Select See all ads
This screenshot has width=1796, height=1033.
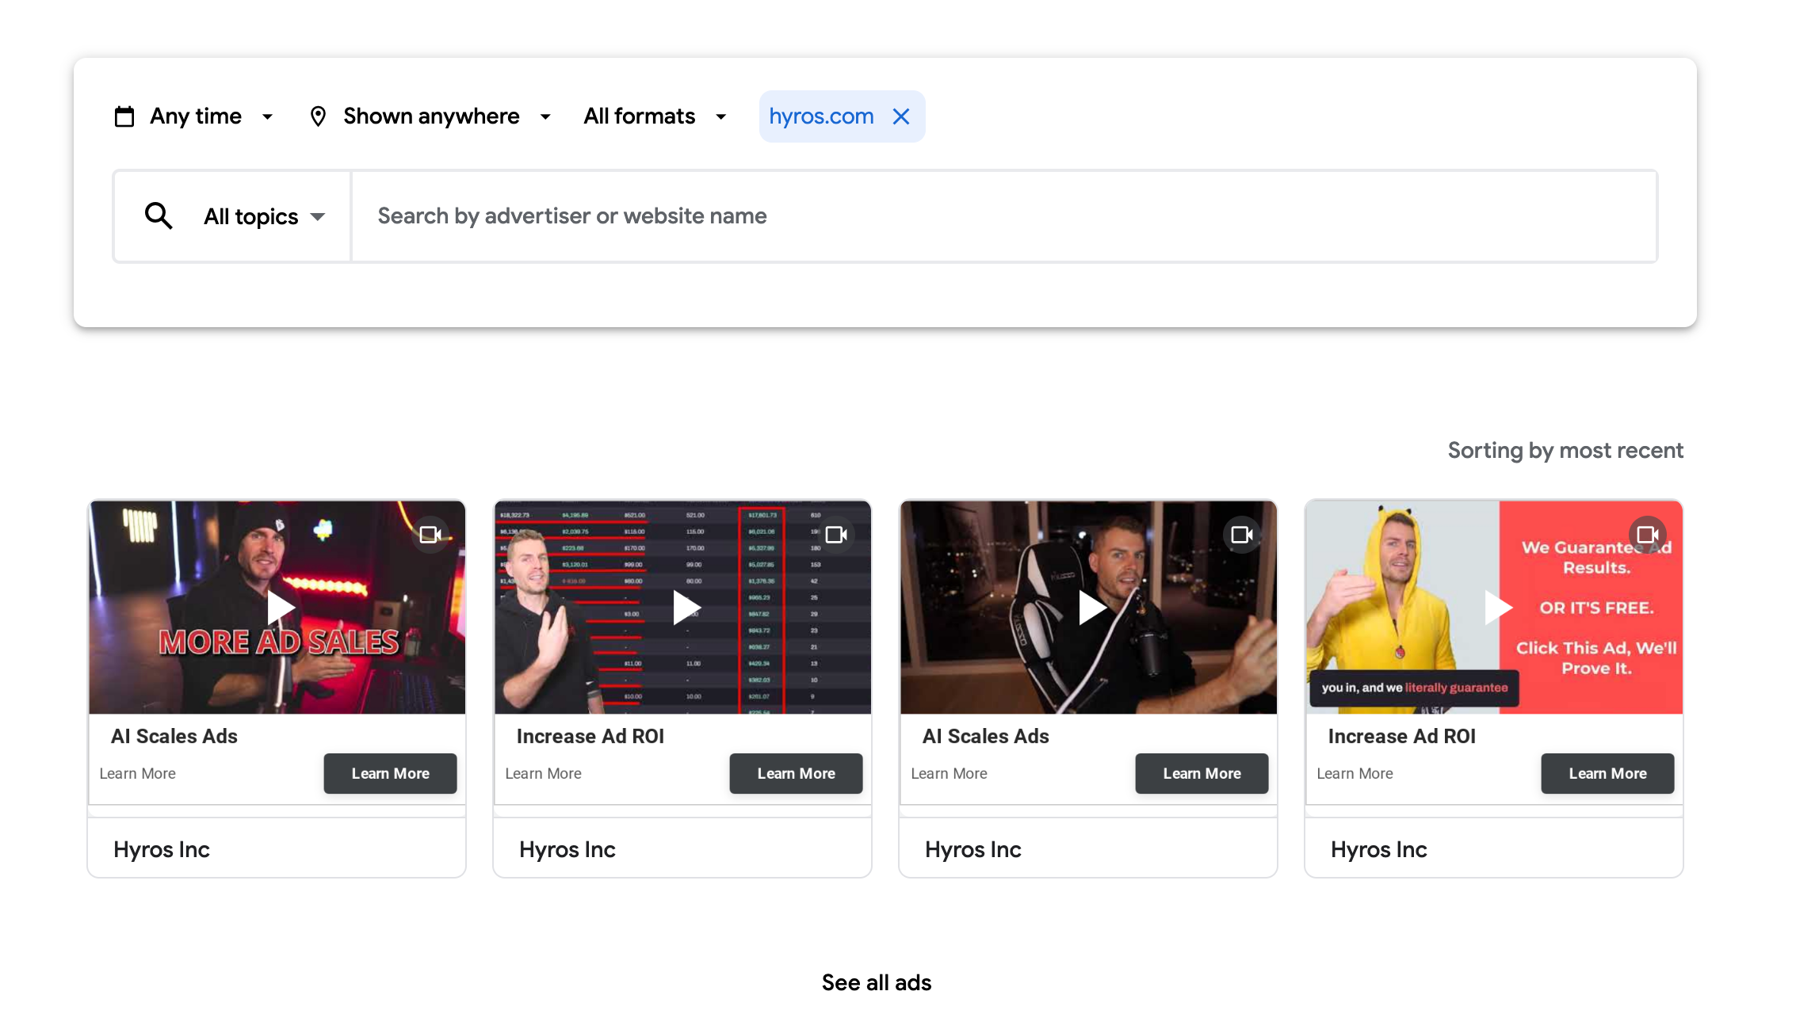[x=876, y=982]
